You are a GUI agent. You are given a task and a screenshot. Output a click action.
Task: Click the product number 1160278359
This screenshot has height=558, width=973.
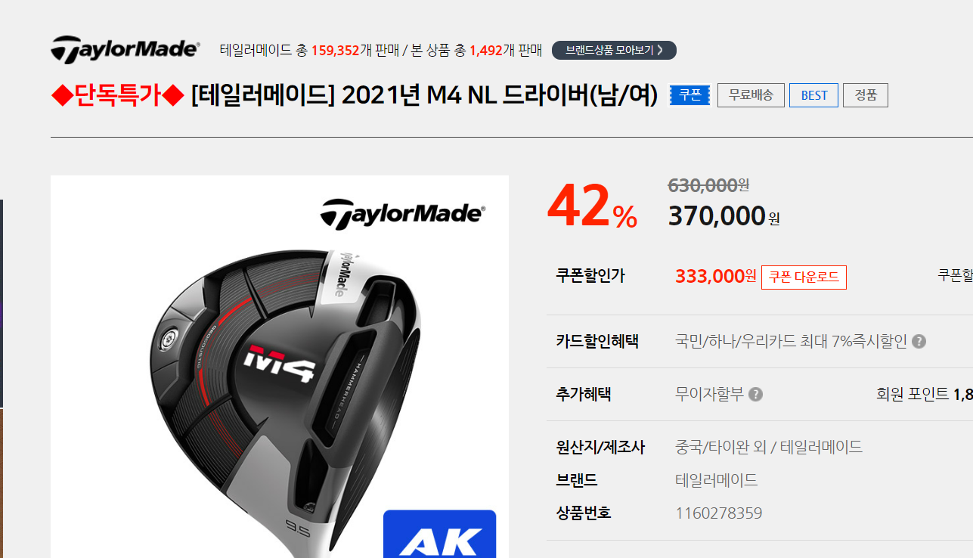tap(718, 513)
